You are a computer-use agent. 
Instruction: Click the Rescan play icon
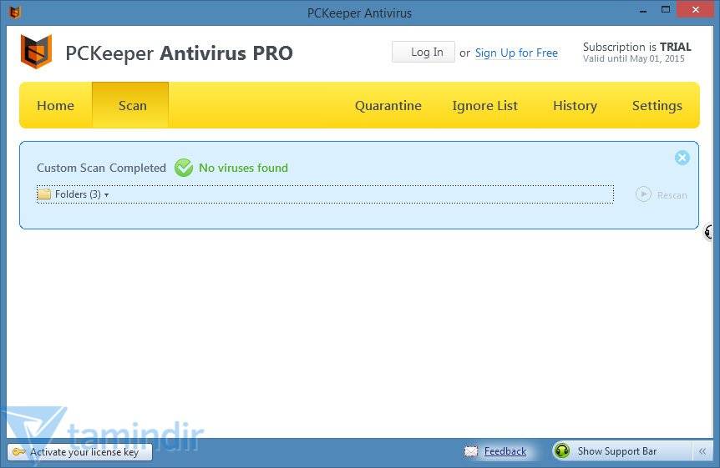point(643,194)
